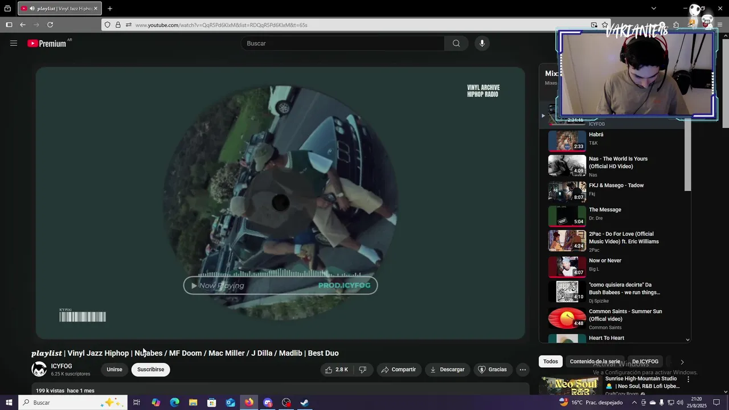Select the De ICYFOG filter chip
The height and width of the screenshot is (410, 729).
(x=645, y=362)
